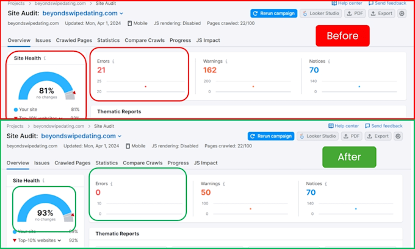The image size is (415, 249).
Task: Open Statistics tab in Before screenshot
Action: [108, 40]
